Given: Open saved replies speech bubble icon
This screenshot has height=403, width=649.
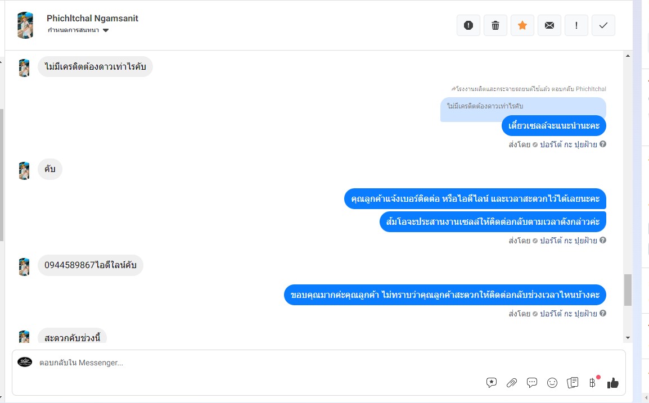Looking at the screenshot, I should point(532,383).
